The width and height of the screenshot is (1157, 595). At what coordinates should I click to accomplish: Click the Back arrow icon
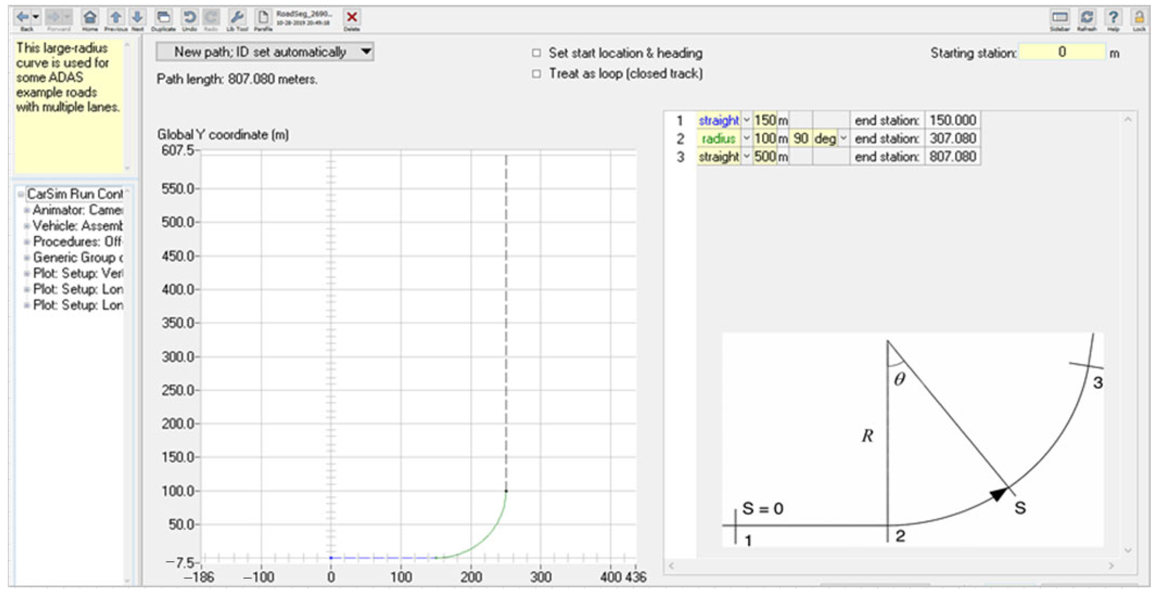coord(22,17)
